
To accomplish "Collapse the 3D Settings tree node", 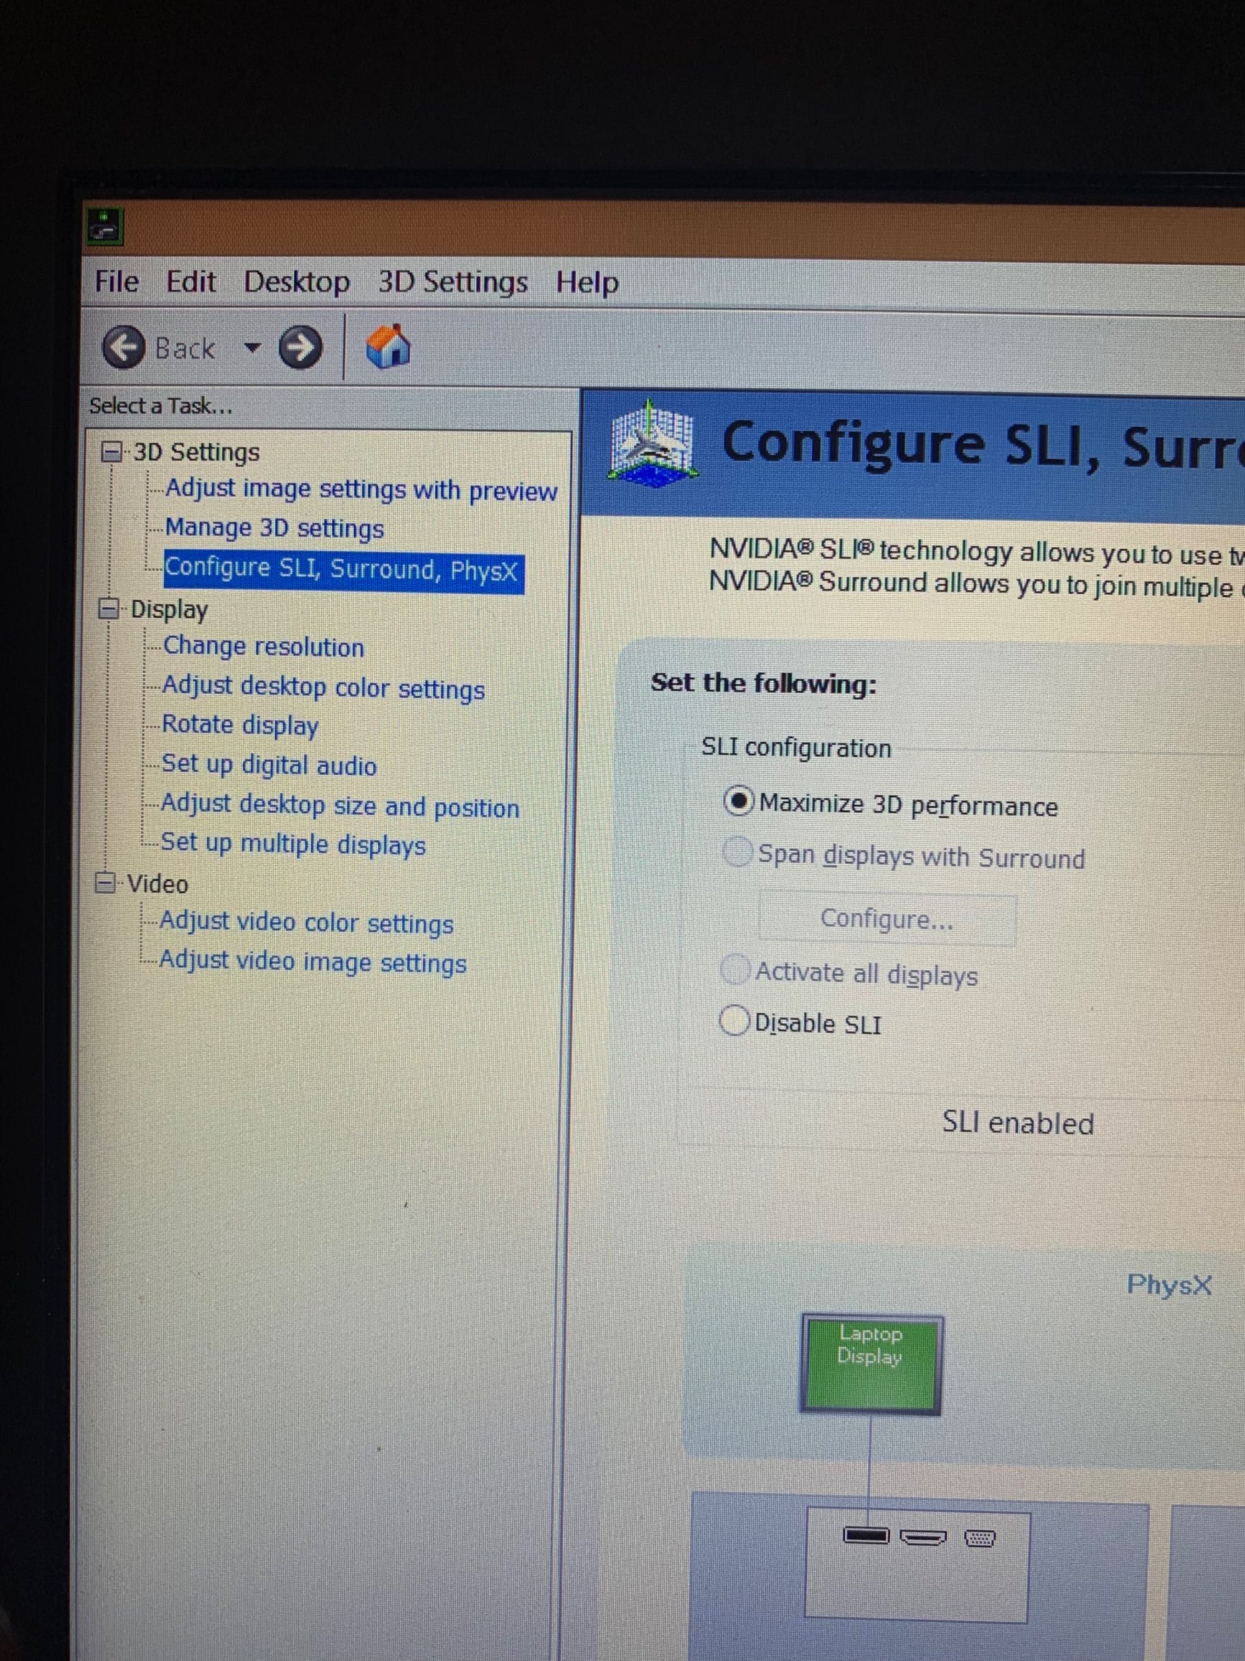I will coord(112,452).
